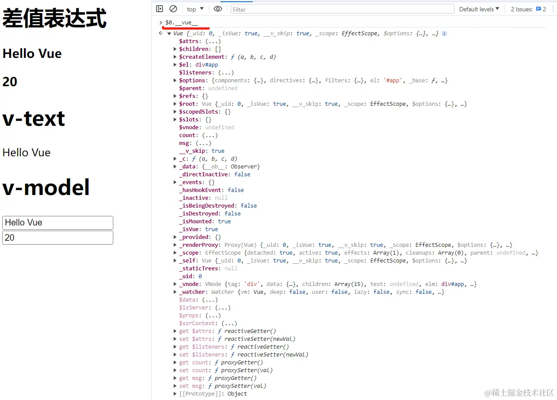557x400 pixels.
Task: Click the _staticTrees: null row
Action: [208, 269]
